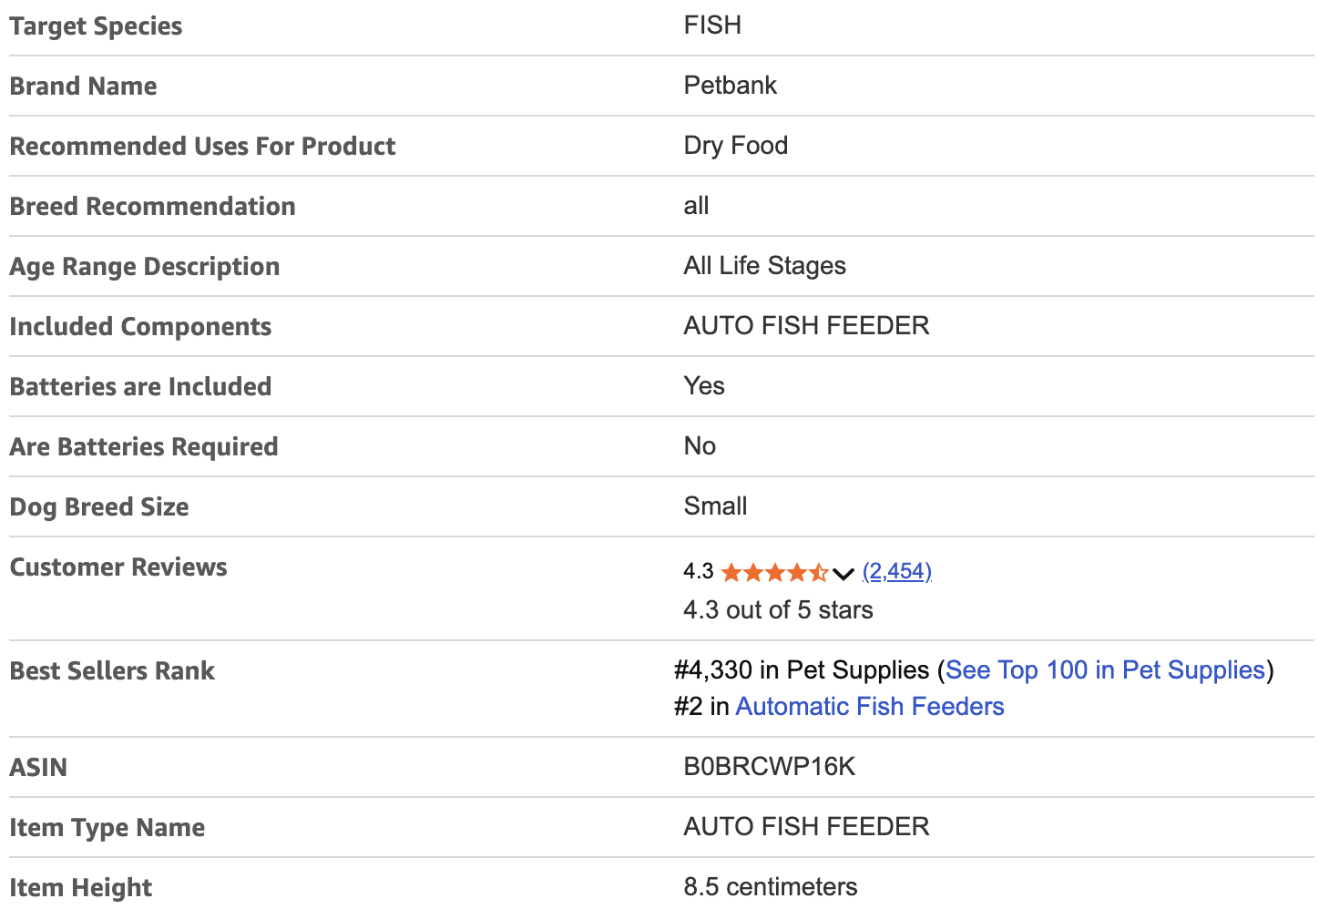The width and height of the screenshot is (1319, 909).
Task: Click the Dog Breed Size Small value
Action: [x=715, y=506]
